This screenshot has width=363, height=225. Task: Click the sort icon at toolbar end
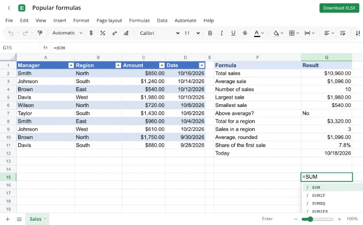[358, 33]
